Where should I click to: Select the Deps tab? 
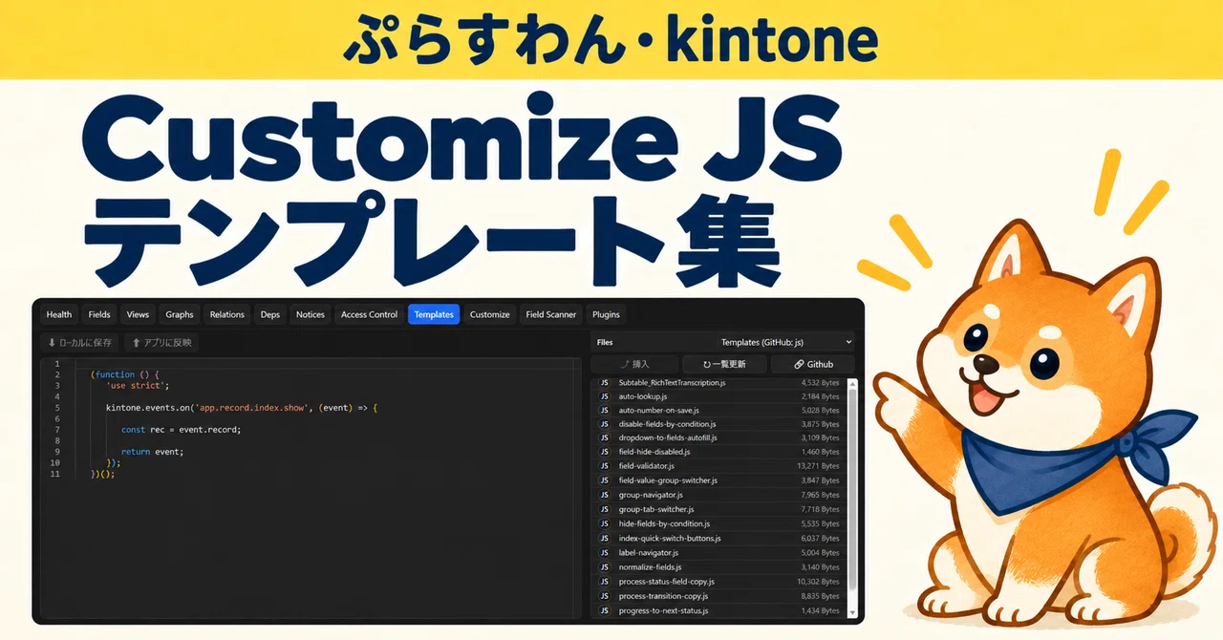coord(270,314)
